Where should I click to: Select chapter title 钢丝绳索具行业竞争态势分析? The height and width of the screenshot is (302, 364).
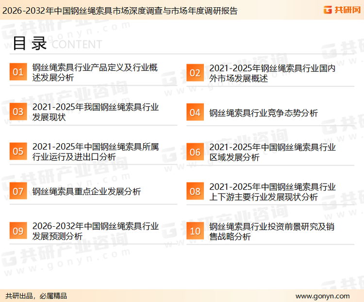[x=264, y=113]
